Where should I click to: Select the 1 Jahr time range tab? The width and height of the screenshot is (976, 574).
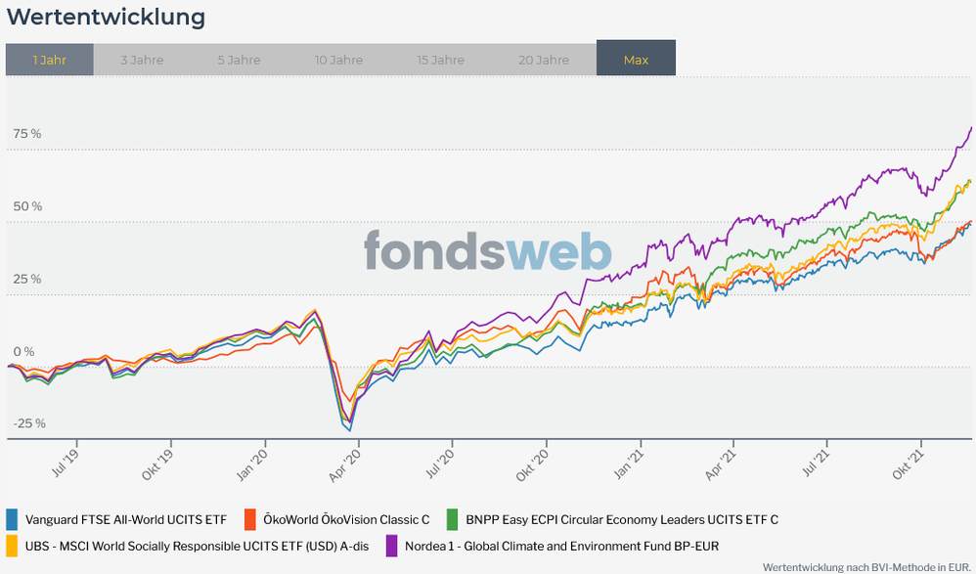click(x=50, y=60)
